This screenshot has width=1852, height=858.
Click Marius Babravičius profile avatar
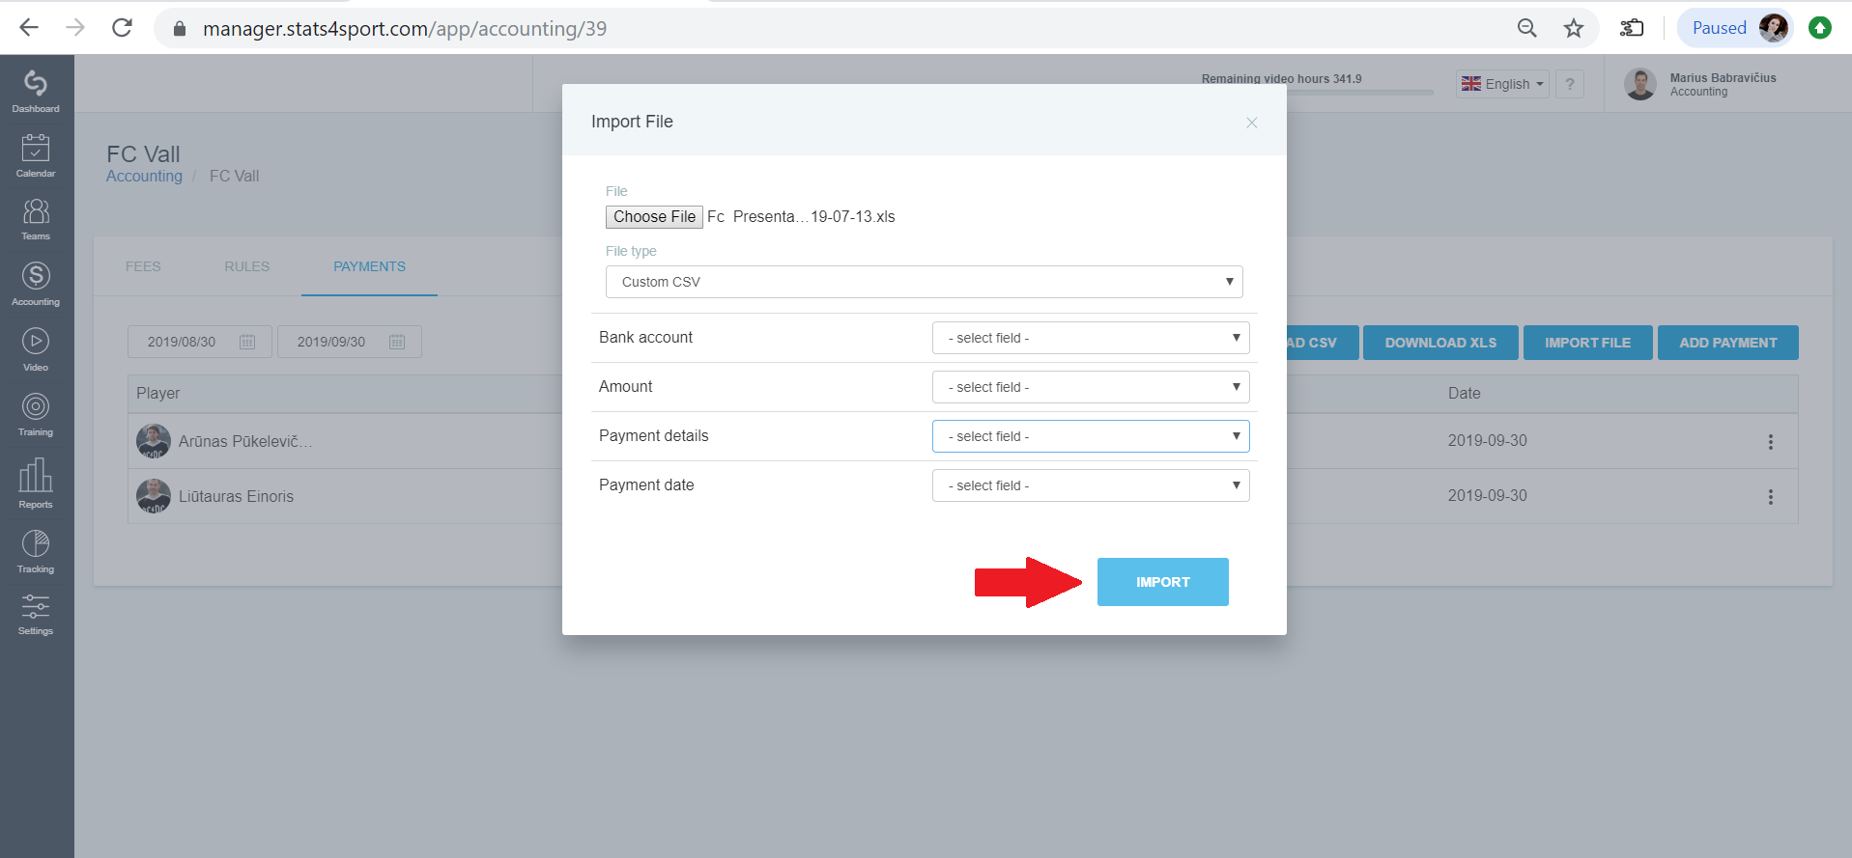(x=1640, y=84)
